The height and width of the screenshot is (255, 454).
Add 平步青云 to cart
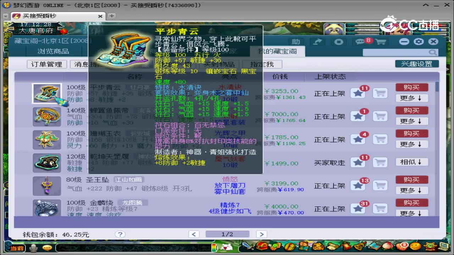(x=380, y=93)
